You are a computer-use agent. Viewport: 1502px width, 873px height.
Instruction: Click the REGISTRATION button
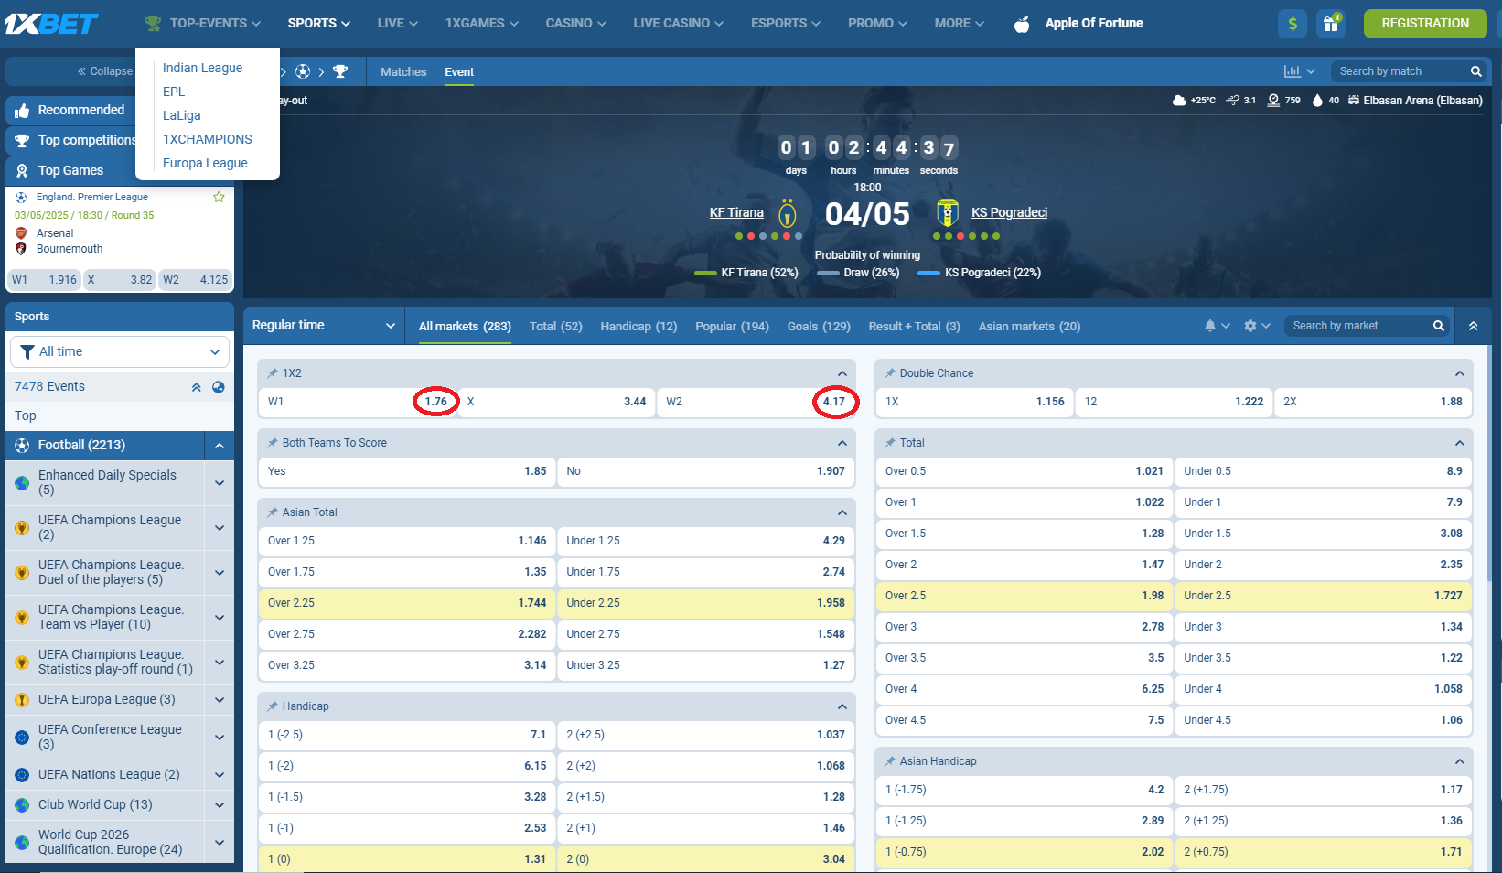[x=1425, y=24]
